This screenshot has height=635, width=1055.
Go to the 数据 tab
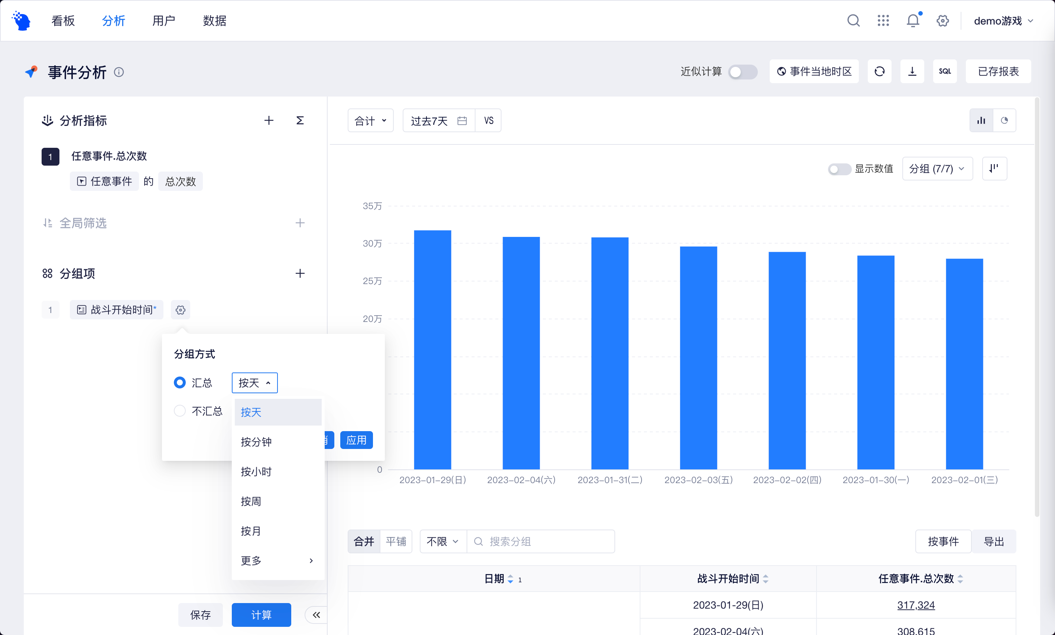click(214, 20)
